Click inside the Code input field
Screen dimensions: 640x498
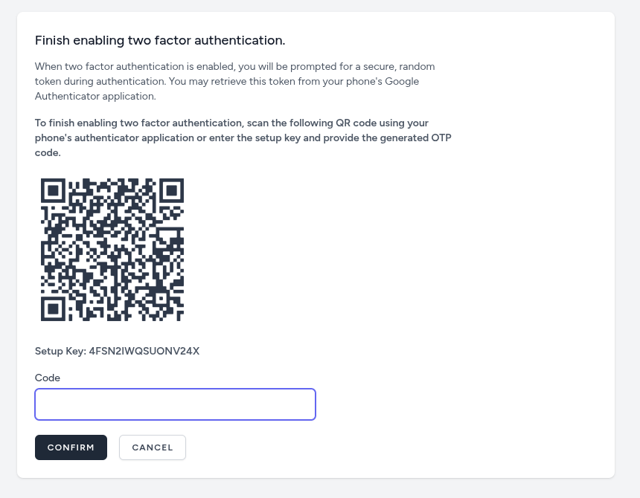(x=175, y=404)
